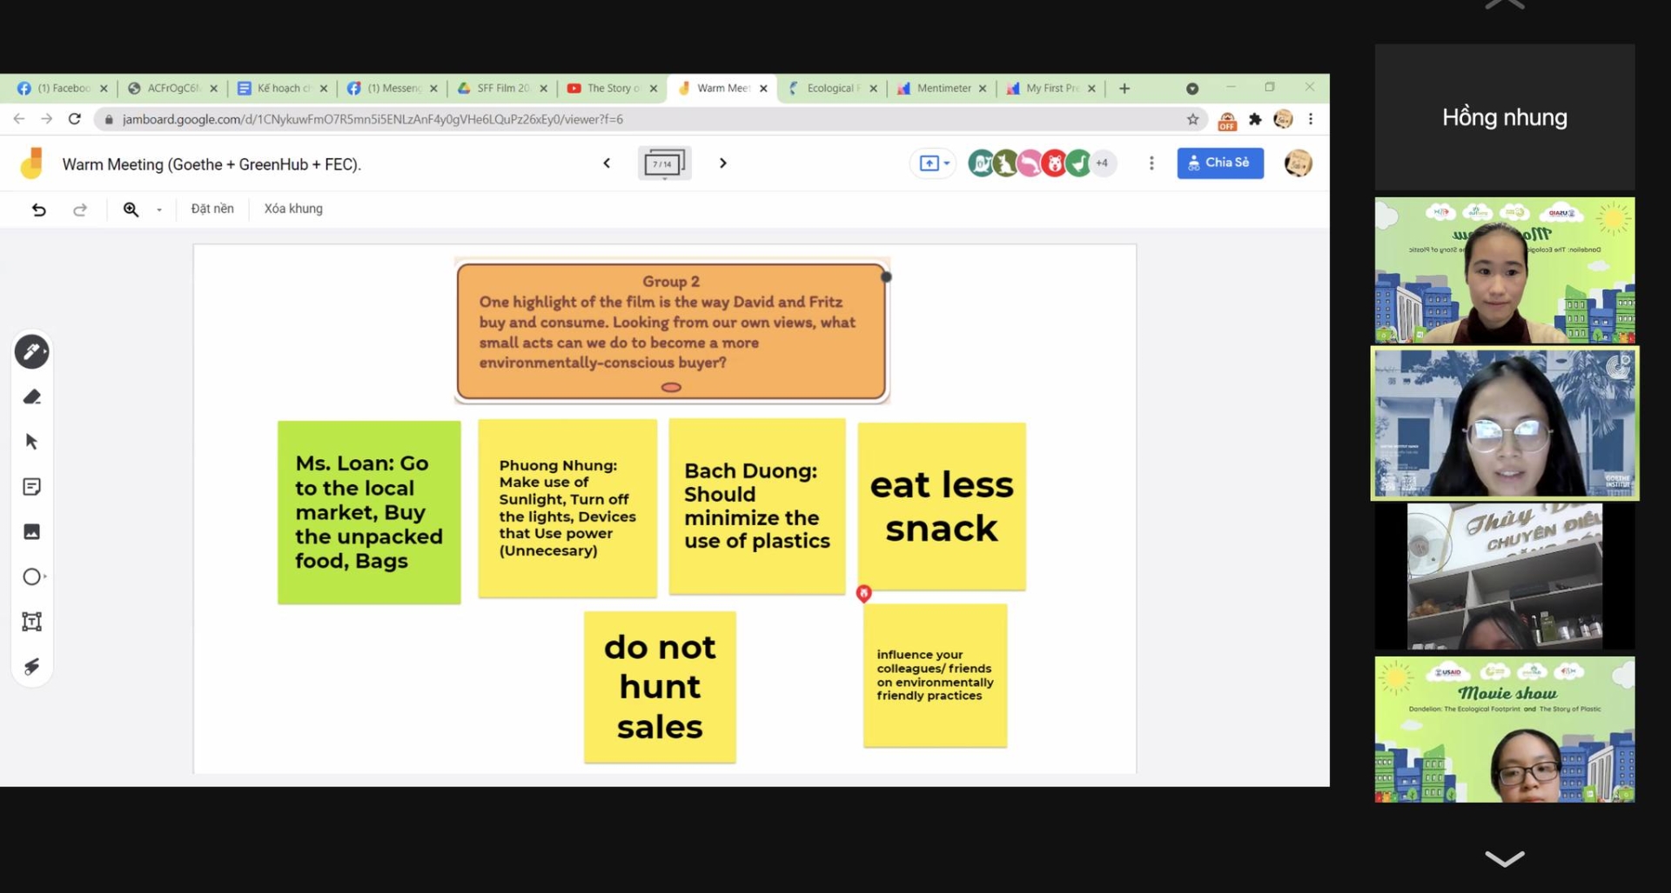Insert an image with Add image tool
The width and height of the screenshot is (1671, 893).
pos(31,532)
